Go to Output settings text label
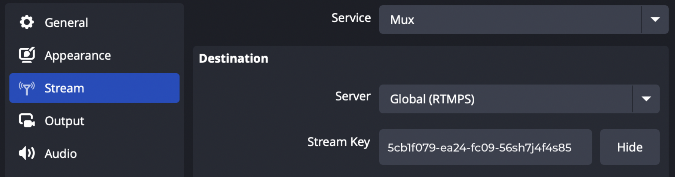The image size is (675, 177). tap(64, 121)
